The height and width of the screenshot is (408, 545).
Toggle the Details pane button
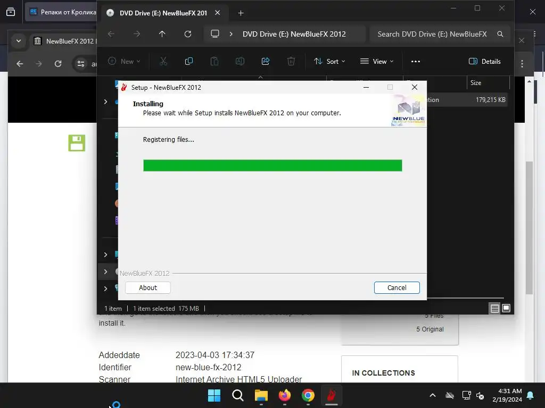pos(484,62)
